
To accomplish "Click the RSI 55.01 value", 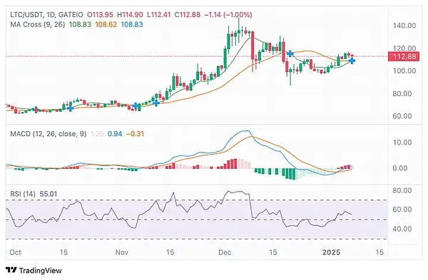I will coord(49,194).
